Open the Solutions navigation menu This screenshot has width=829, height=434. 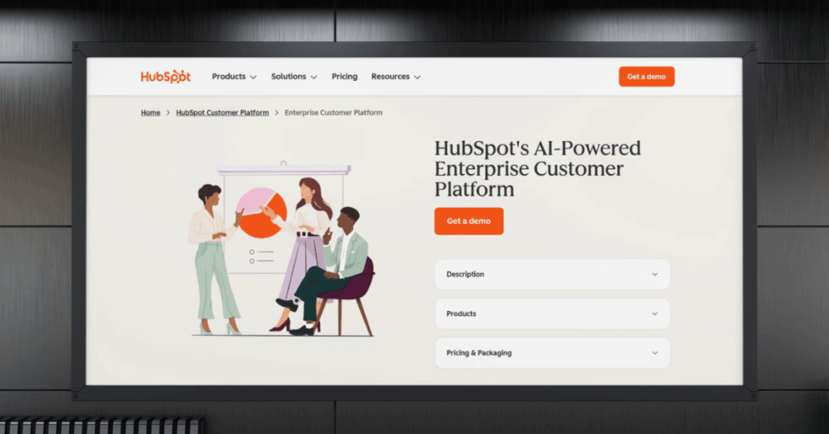[x=294, y=77]
